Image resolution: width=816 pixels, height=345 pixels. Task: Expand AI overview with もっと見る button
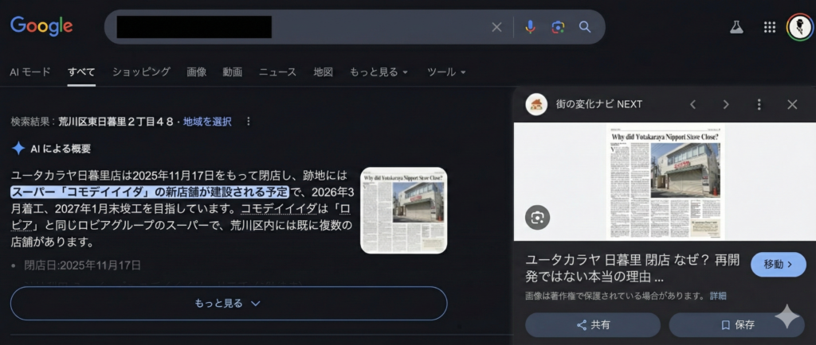(229, 303)
